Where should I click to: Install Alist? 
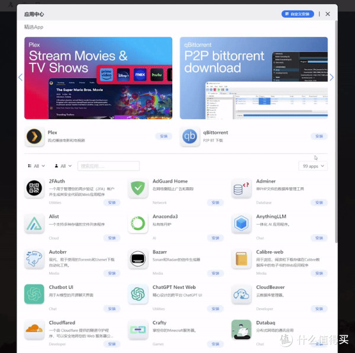(x=112, y=238)
